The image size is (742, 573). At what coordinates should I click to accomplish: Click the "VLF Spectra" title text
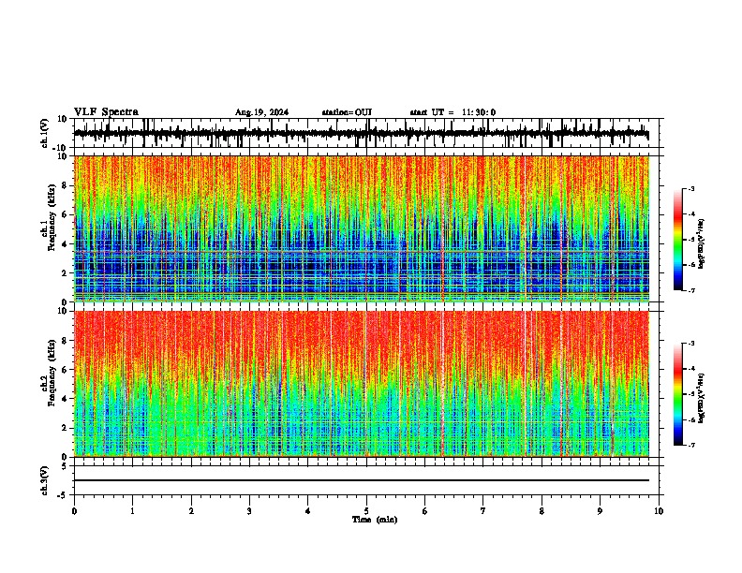click(106, 112)
